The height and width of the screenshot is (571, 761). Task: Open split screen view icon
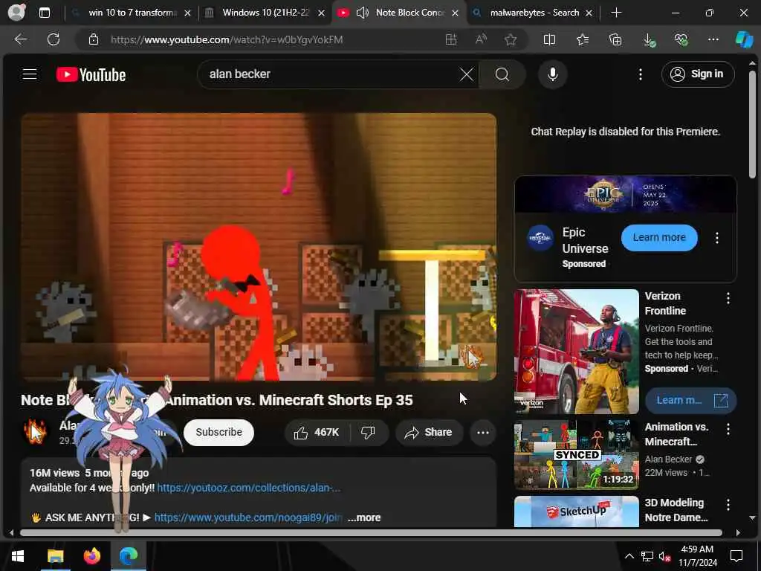pos(549,39)
